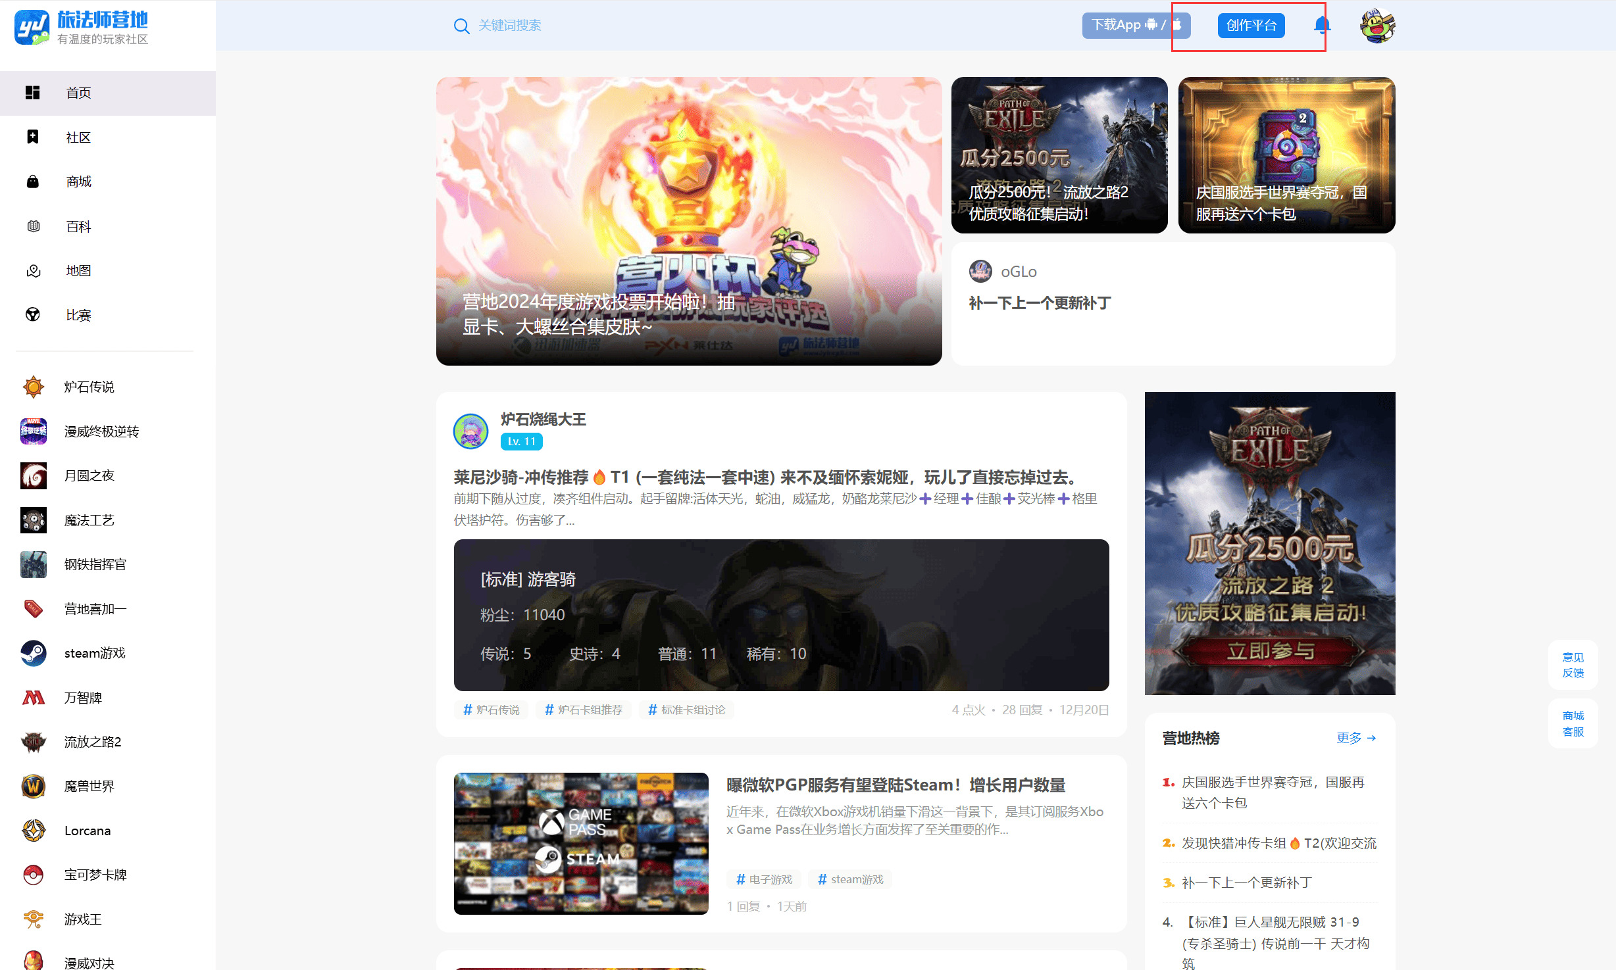The width and height of the screenshot is (1616, 970).
Task: Open post title 莱尼沙骑-冲传推荐
Action: 767,477
